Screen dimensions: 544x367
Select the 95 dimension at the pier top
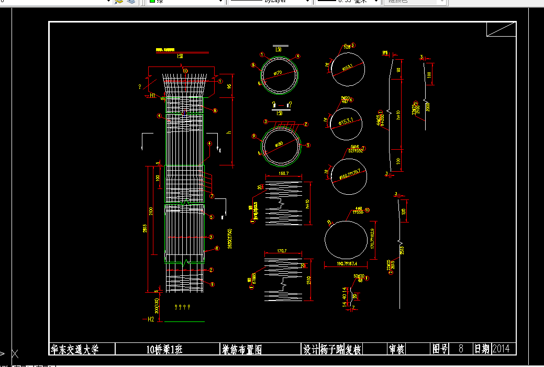click(x=229, y=86)
